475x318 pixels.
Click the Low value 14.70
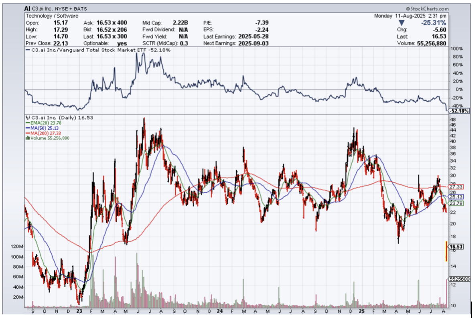pyautogui.click(x=61, y=37)
